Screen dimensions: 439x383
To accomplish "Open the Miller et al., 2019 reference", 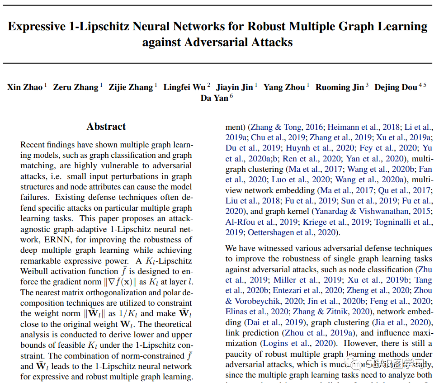I will tap(308, 280).
